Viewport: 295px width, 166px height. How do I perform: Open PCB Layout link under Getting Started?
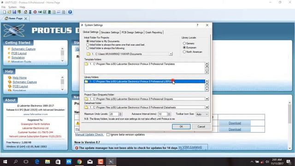pos(19,53)
